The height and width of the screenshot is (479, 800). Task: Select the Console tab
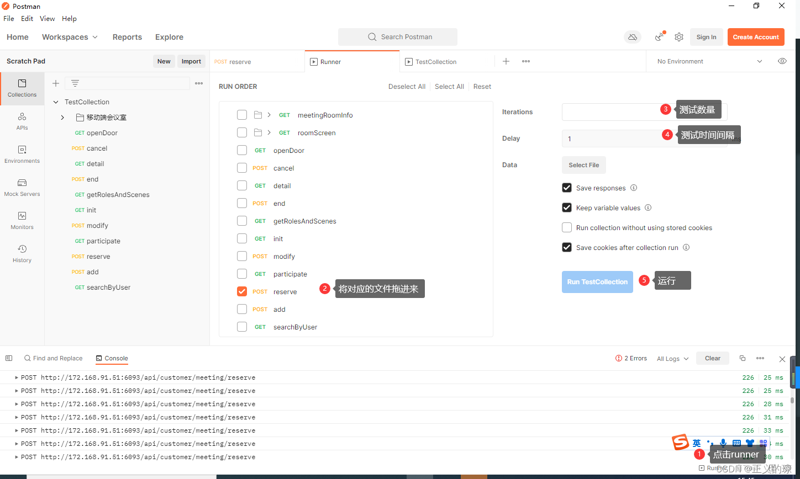coord(112,358)
